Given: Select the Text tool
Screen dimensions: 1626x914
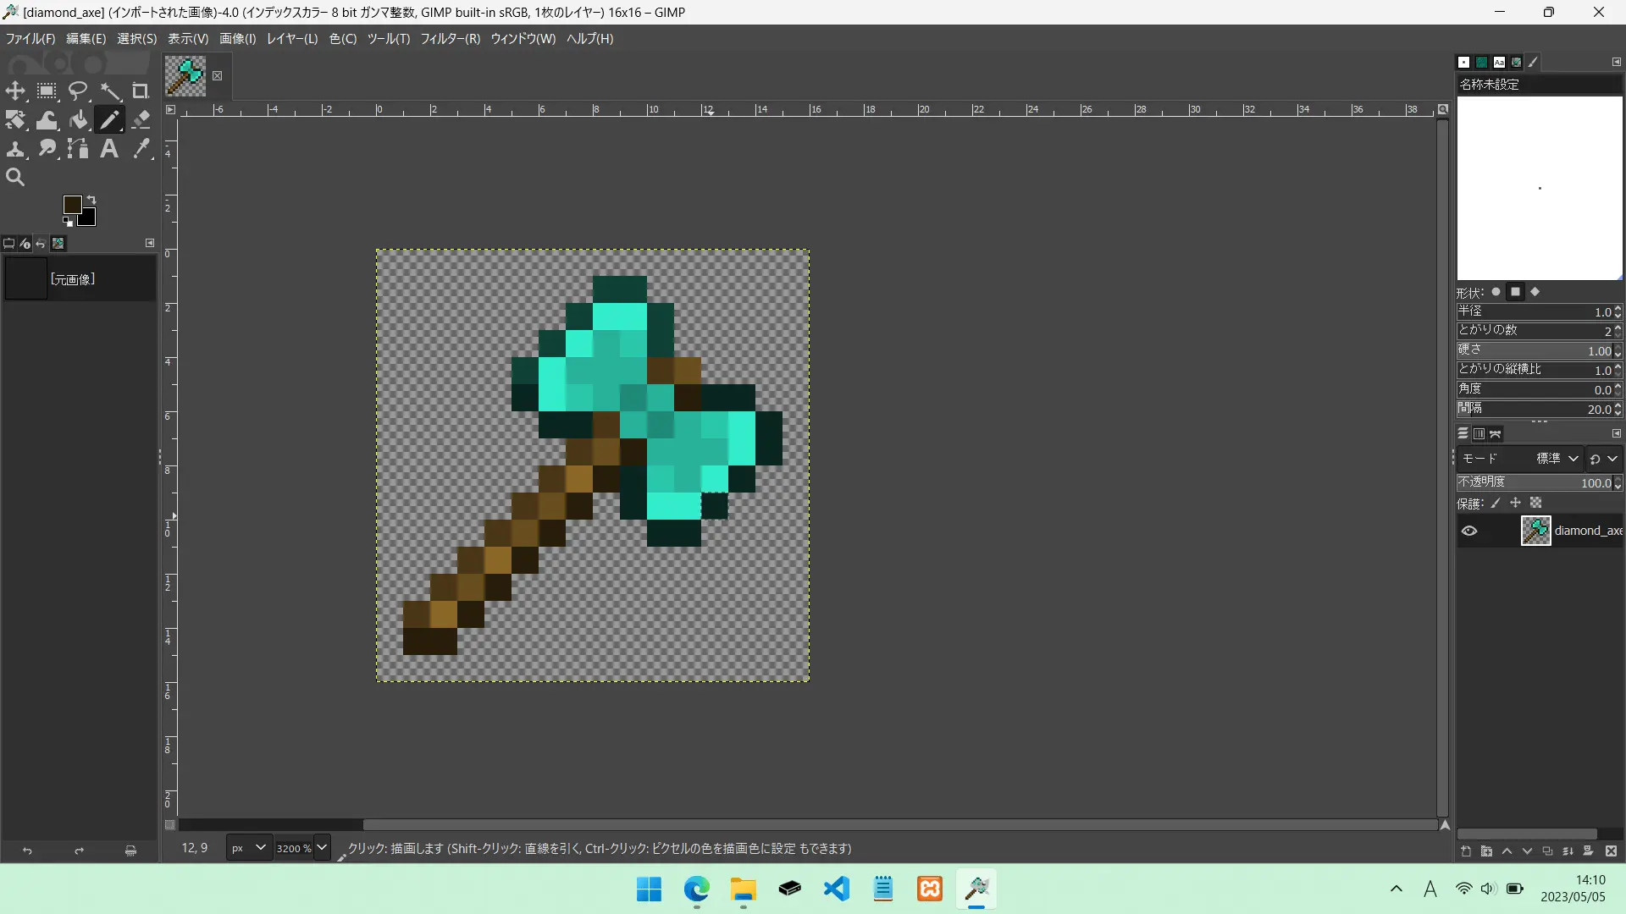Looking at the screenshot, I should 109,149.
